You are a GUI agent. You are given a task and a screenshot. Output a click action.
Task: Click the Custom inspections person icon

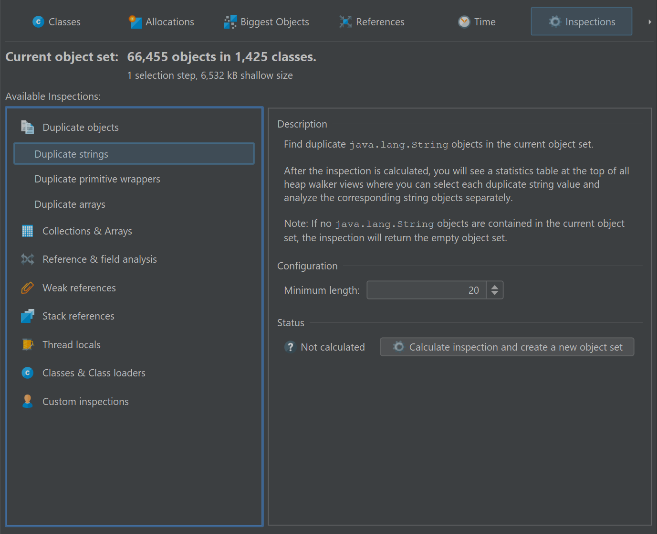27,401
